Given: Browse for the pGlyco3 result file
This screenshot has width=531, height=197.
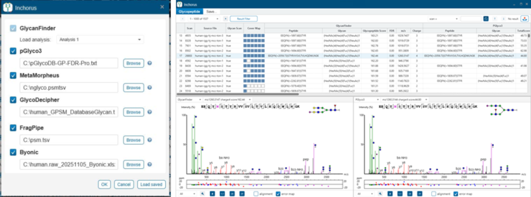Looking at the screenshot, I should point(133,63).
